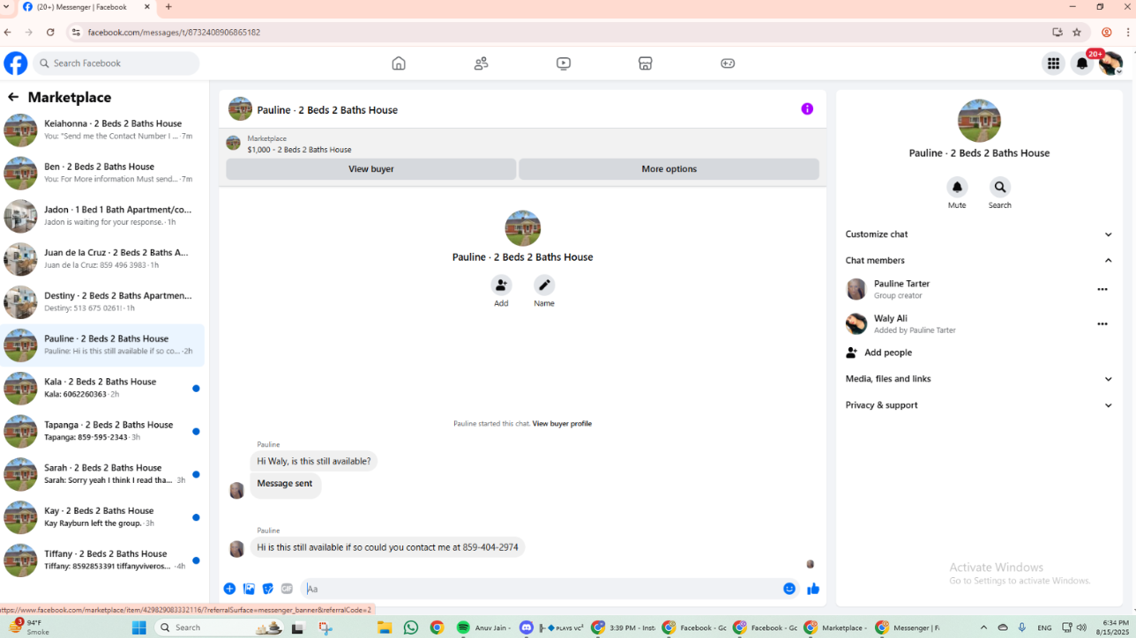Open Destiny conversation
The height and width of the screenshot is (638, 1136).
[x=102, y=302]
